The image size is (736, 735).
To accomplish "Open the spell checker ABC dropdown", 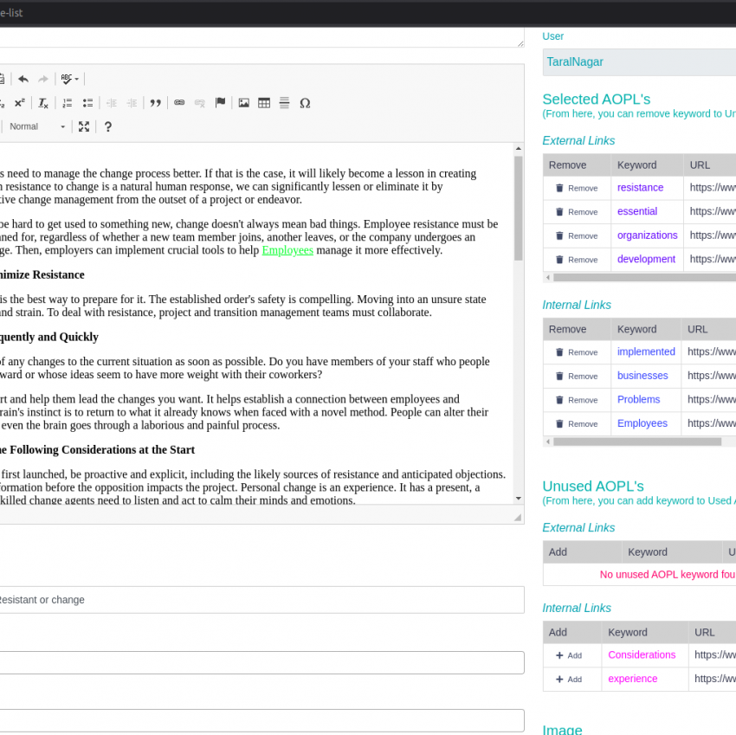I will point(69,79).
